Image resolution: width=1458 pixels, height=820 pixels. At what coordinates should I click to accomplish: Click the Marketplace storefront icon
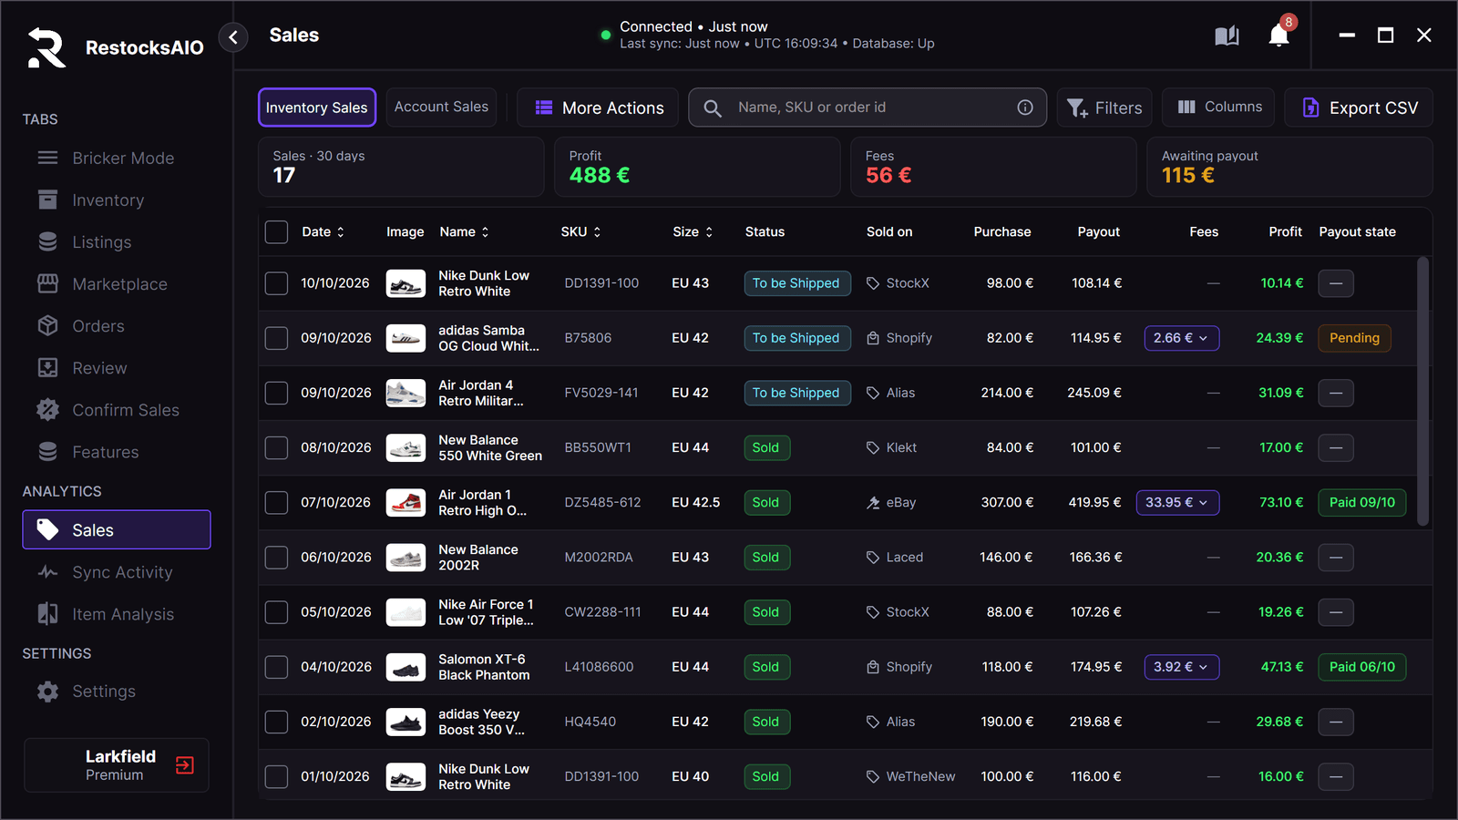[47, 283]
